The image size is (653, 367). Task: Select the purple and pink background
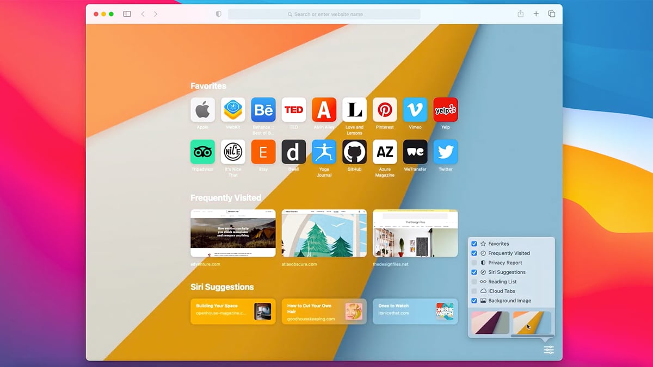pos(490,322)
